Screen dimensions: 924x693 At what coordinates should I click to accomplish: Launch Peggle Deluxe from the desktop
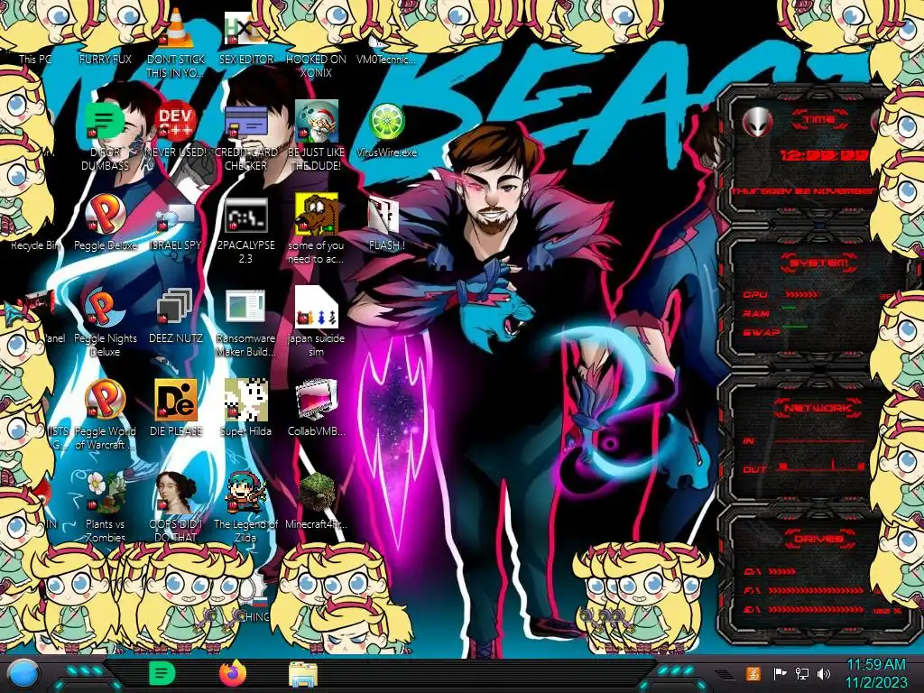pyautogui.click(x=105, y=214)
